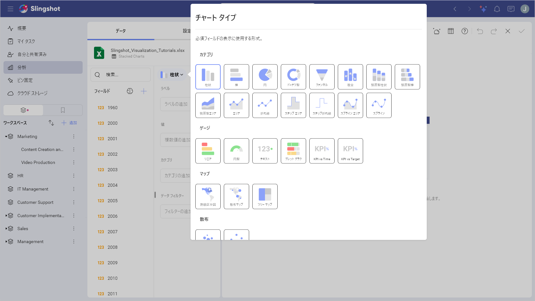
Task: Open the notifications bell
Action: (497, 9)
